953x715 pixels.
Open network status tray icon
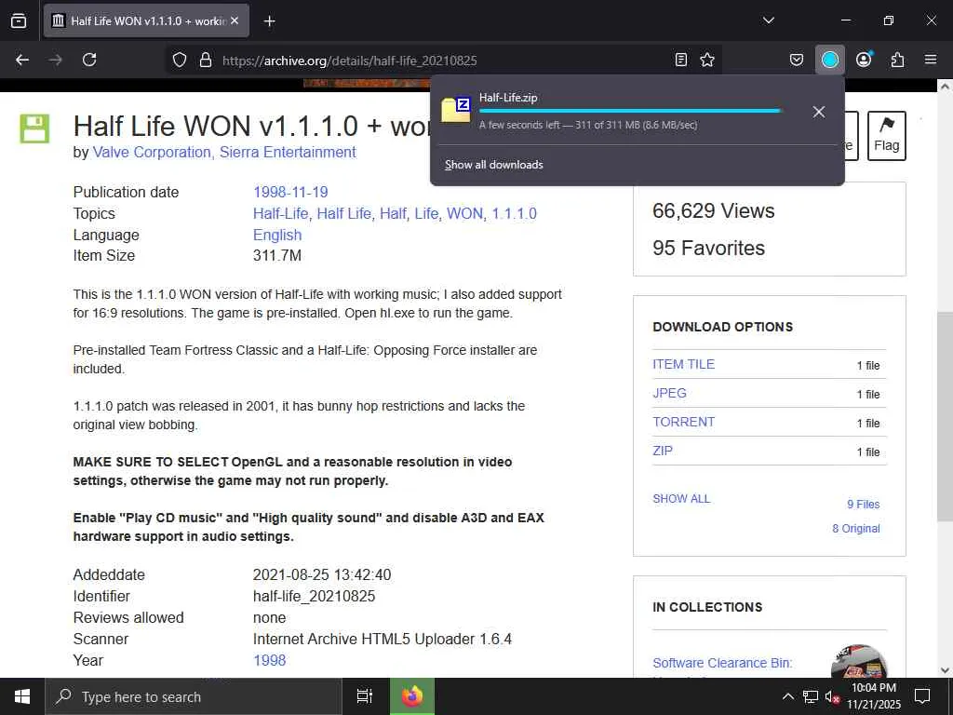click(x=811, y=696)
